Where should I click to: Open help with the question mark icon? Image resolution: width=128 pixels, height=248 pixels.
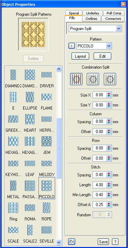(115, 242)
